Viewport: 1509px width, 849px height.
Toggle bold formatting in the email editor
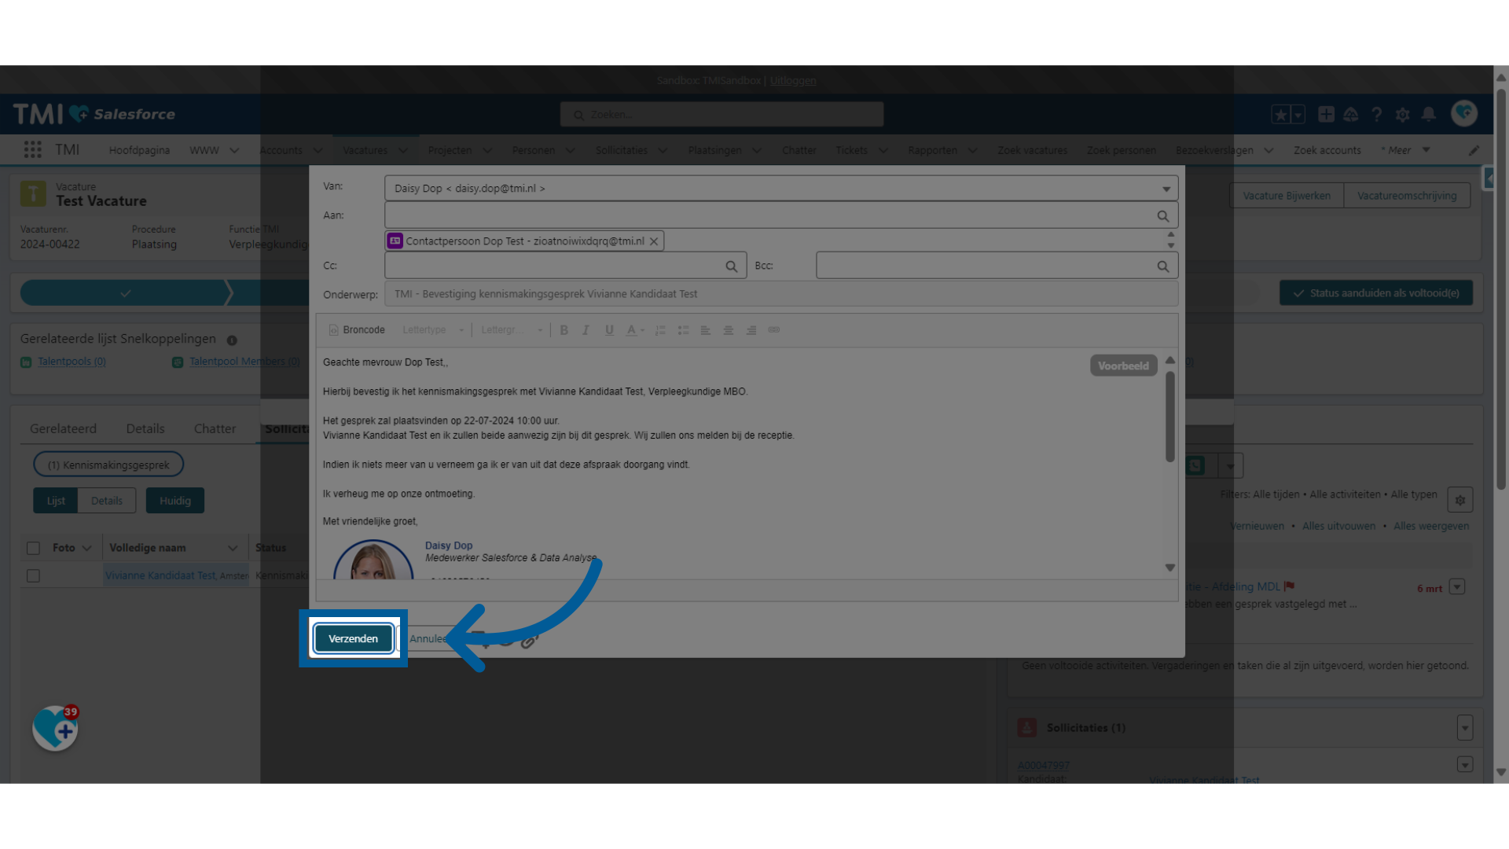pyautogui.click(x=564, y=330)
